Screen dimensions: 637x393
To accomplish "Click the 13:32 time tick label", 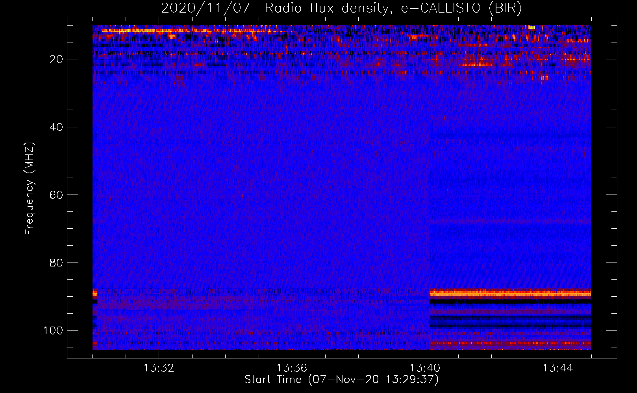I will (x=159, y=368).
